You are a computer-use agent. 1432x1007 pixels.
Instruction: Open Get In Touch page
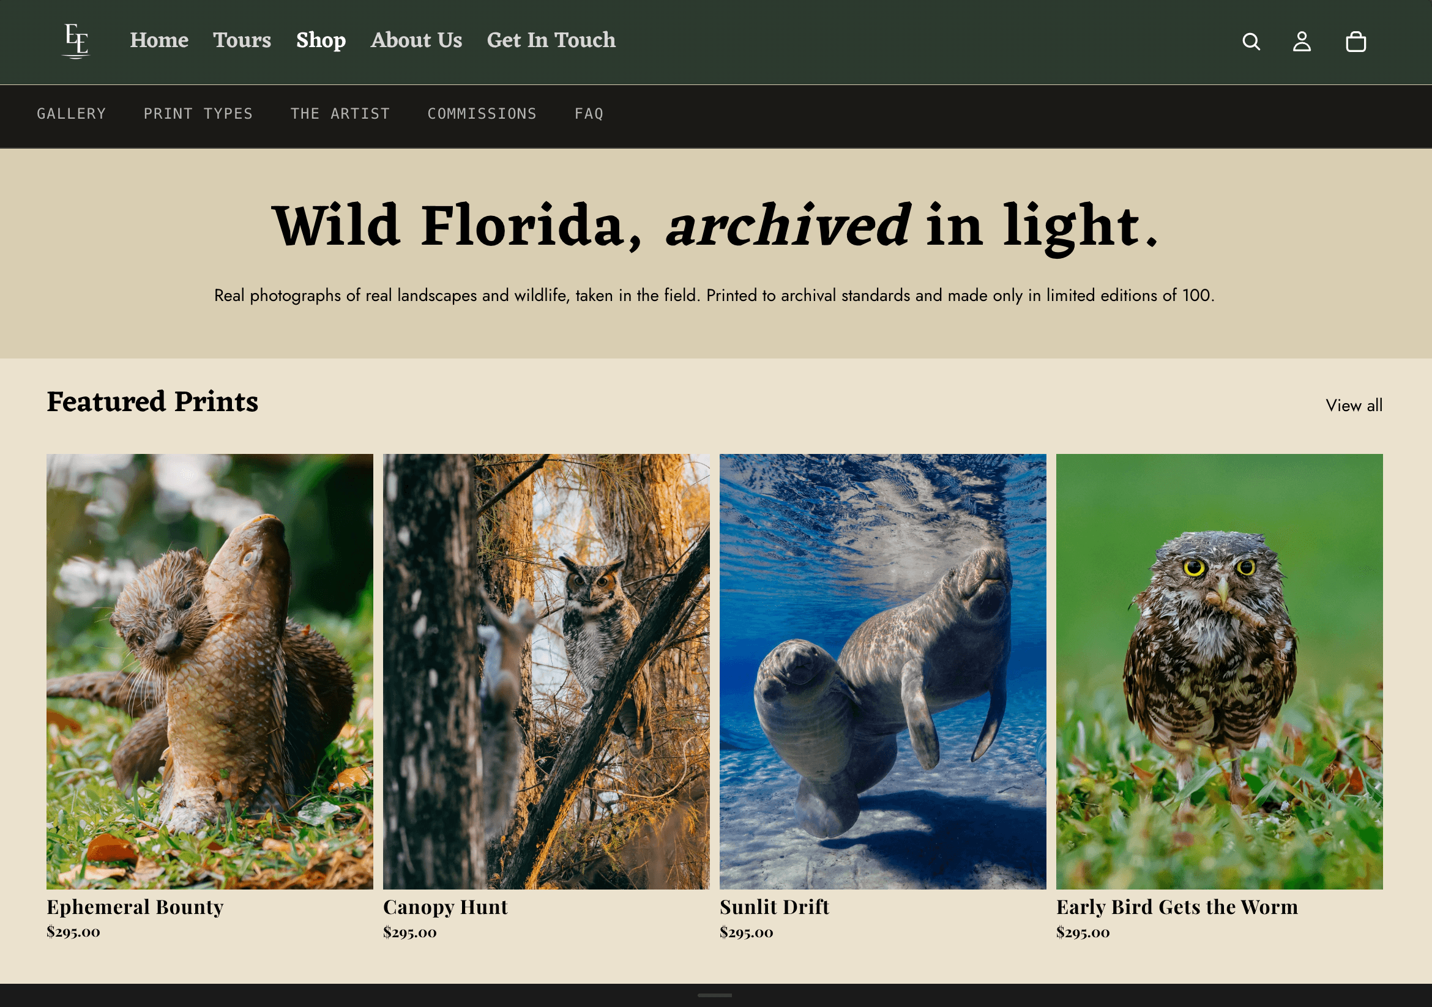551,40
